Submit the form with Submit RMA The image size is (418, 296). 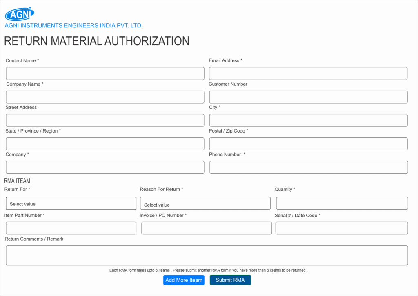click(230, 280)
